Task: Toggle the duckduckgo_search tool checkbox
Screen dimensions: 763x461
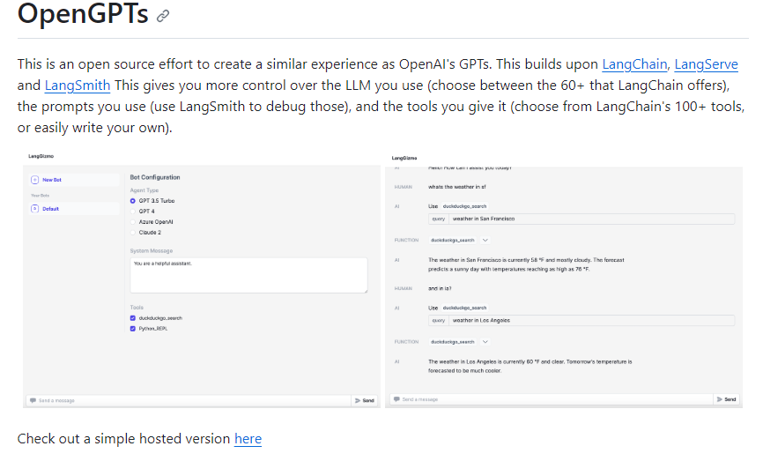Action: point(133,317)
